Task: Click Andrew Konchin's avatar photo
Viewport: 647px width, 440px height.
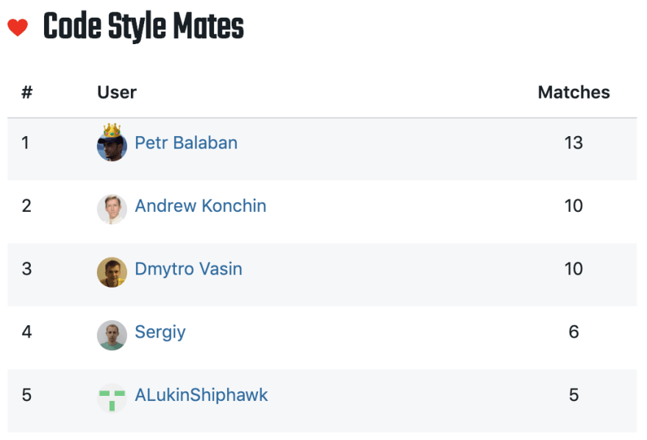Action: click(x=112, y=209)
